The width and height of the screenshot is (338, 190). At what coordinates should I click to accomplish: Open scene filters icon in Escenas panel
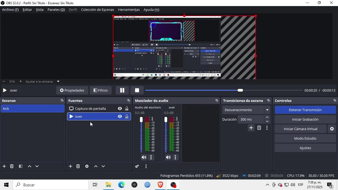[21, 166]
